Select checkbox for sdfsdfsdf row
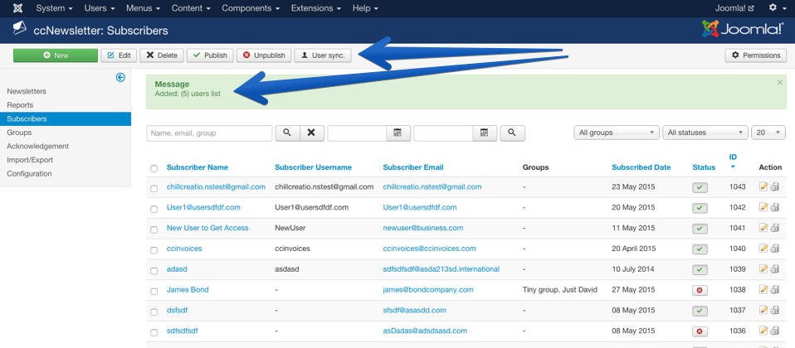Viewport: 795px width, 348px height. (x=154, y=333)
